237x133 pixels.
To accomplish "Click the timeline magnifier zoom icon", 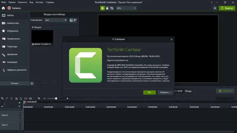I will pos(39,98).
